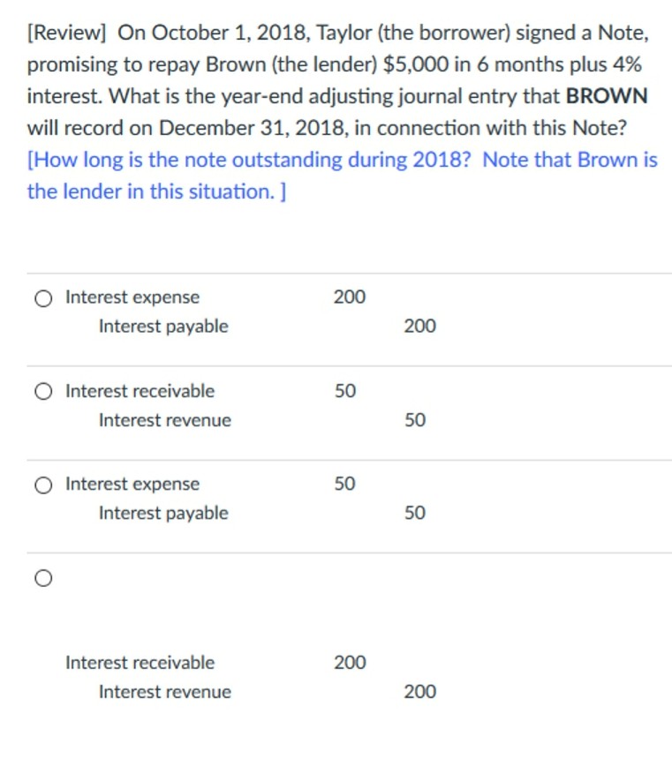Click the Interest expense text in first option

click(x=132, y=297)
